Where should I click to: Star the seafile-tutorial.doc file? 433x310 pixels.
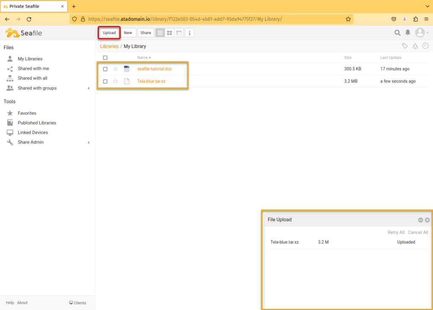(115, 69)
